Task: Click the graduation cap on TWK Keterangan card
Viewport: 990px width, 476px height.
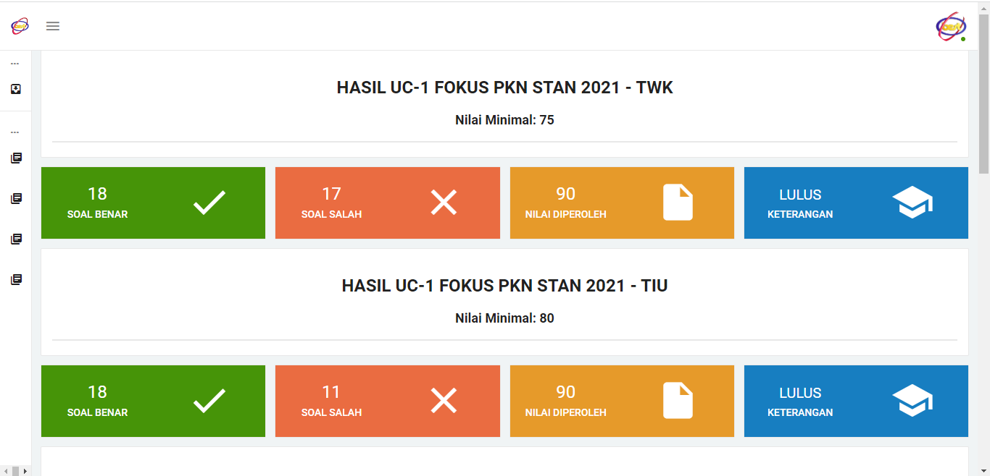Action: point(912,203)
